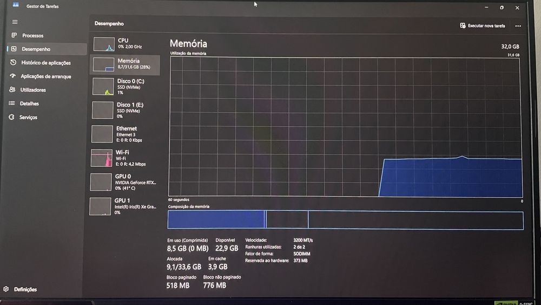Select the Memória performance entry
Screen dimensions: 541x305
tap(125, 64)
